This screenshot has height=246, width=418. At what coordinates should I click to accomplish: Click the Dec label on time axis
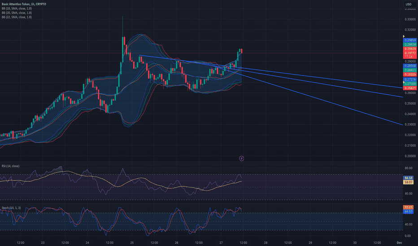pos(399,242)
